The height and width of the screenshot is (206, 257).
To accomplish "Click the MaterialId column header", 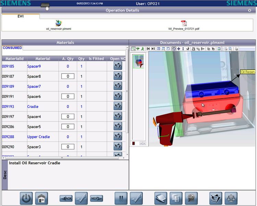I will coord(14,59).
